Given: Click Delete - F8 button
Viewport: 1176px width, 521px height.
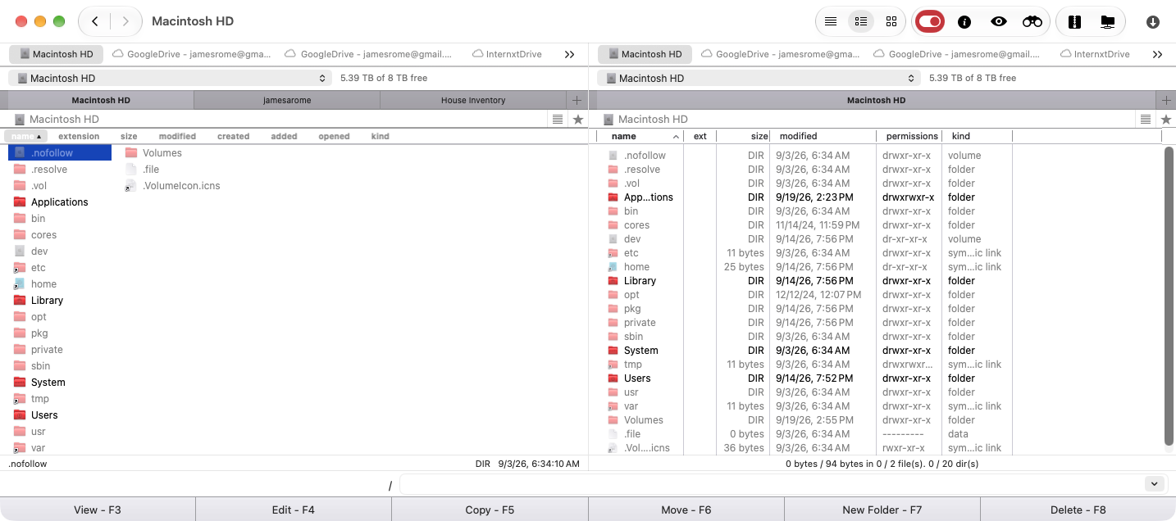Looking at the screenshot, I should tap(1078, 510).
